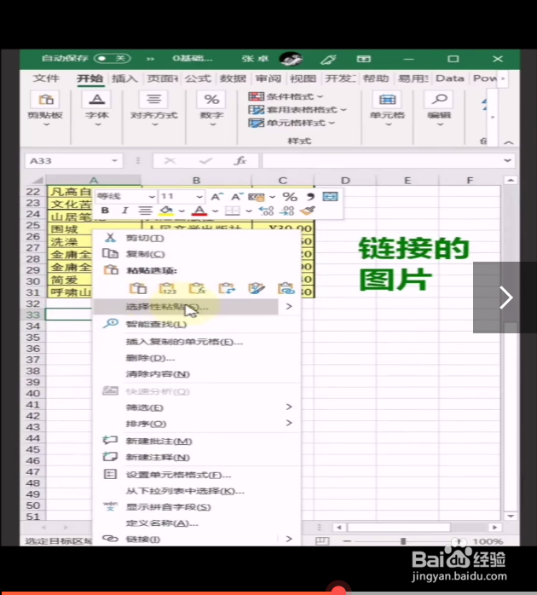
Task: Click Smart Lookup (智能查找) menu item
Action: 197,324
